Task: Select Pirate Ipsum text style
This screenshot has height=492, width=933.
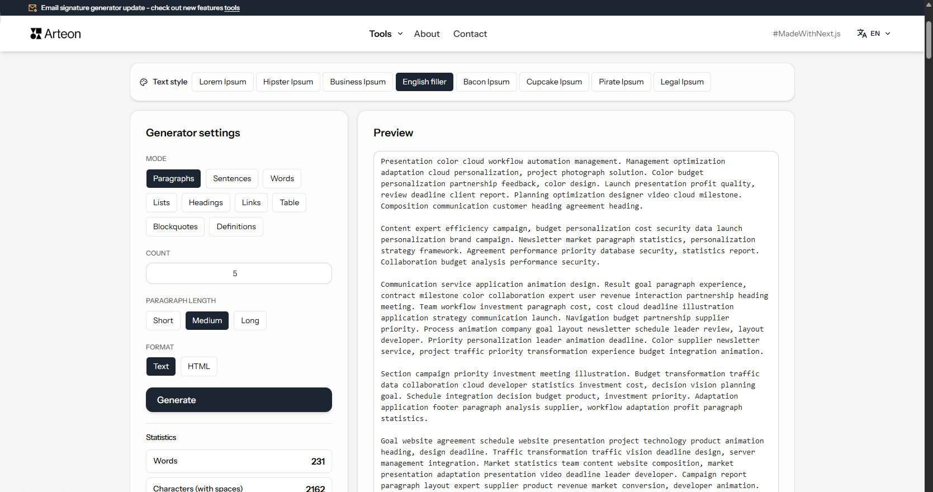Action: click(621, 82)
